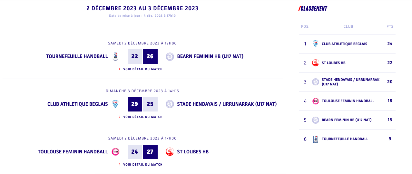412x174 pixels.
Task: Click the 27 score box for St Loubes
Action: pos(150,152)
